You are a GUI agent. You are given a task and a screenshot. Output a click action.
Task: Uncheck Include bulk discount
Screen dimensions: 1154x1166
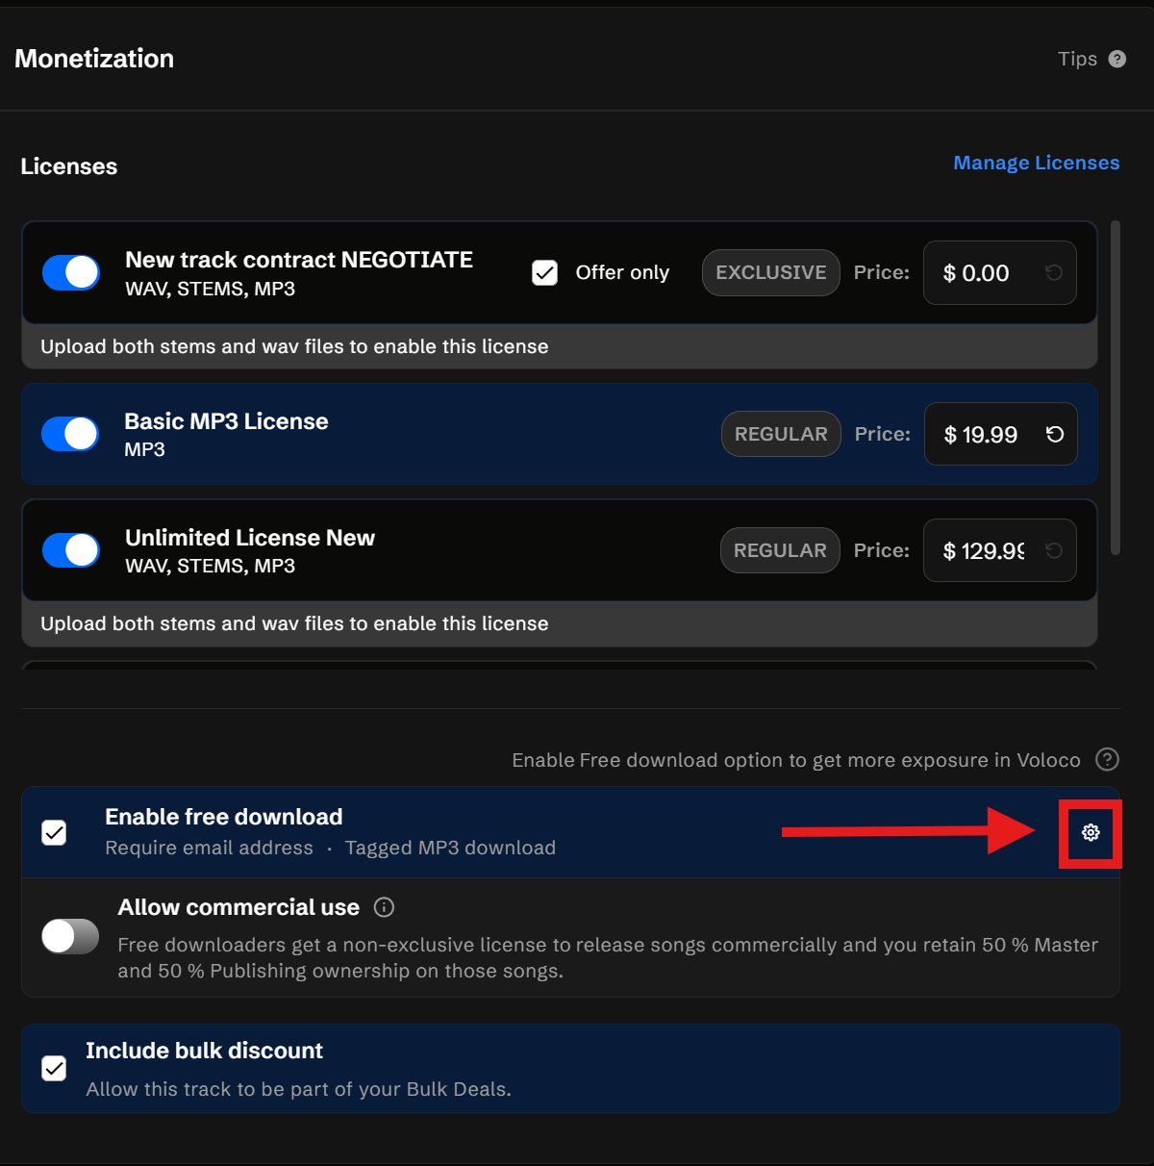tap(55, 1069)
